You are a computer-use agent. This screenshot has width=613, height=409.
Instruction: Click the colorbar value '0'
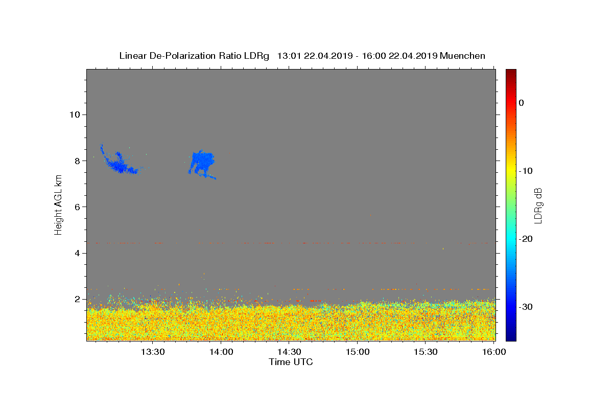[522, 103]
